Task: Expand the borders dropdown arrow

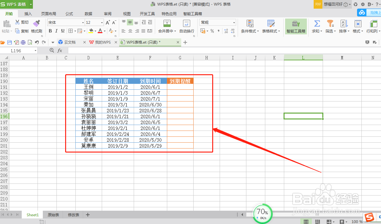Action: point(75,31)
